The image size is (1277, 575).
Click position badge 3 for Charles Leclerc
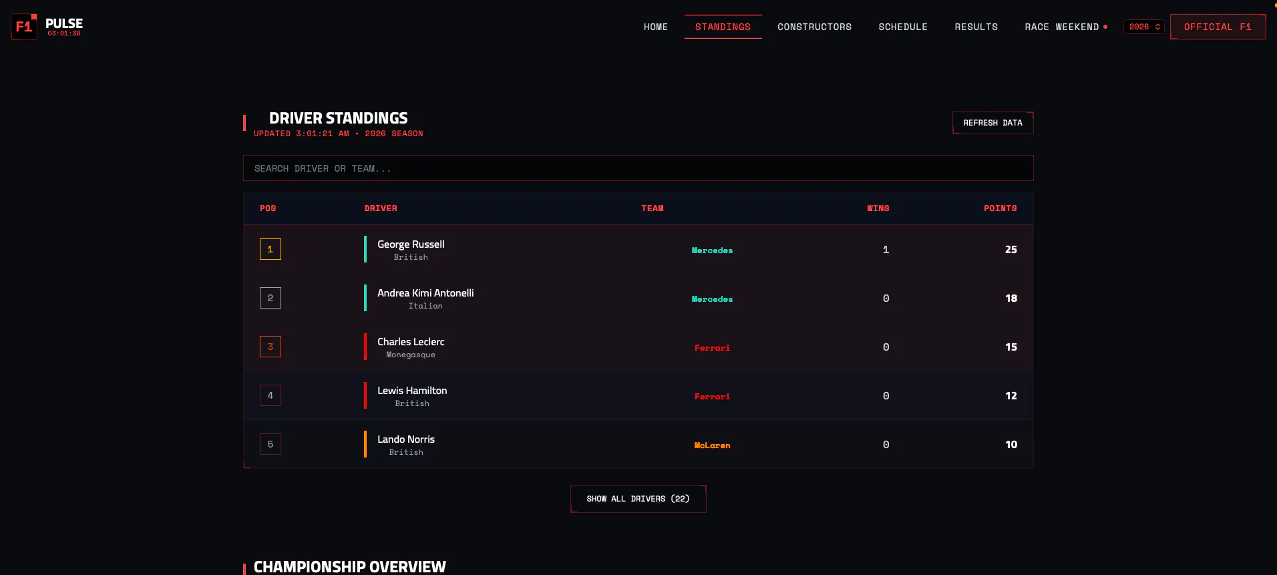(270, 347)
